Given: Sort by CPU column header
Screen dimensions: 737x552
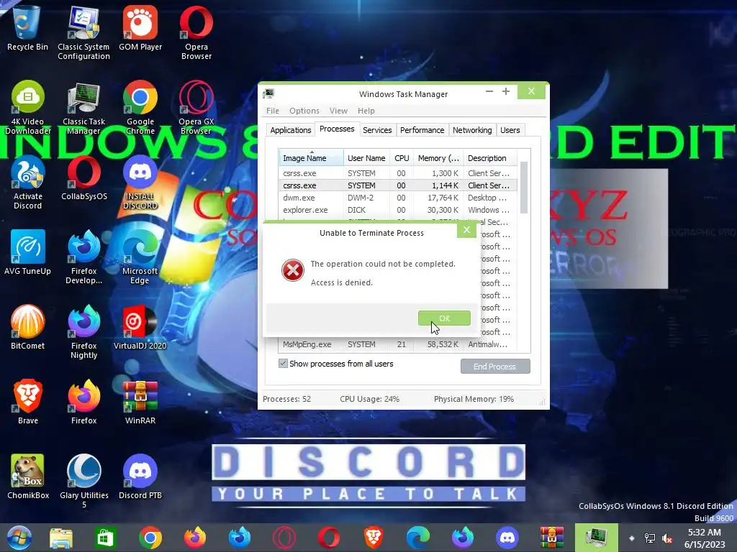Looking at the screenshot, I should 402,158.
